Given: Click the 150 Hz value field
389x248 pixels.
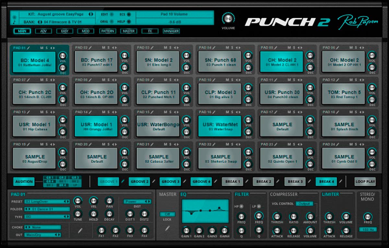Looking at the screenshot, I should [368, 229].
